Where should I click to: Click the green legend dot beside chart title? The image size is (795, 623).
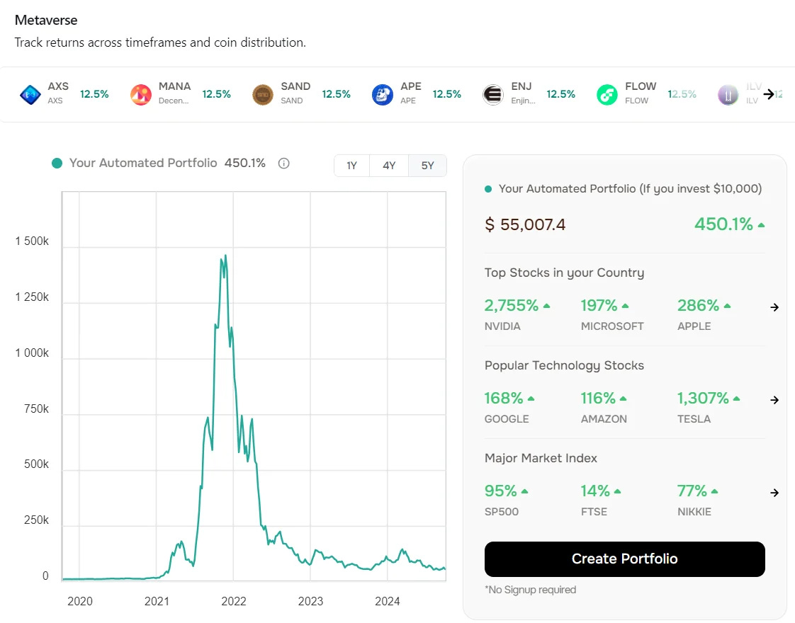pos(57,163)
